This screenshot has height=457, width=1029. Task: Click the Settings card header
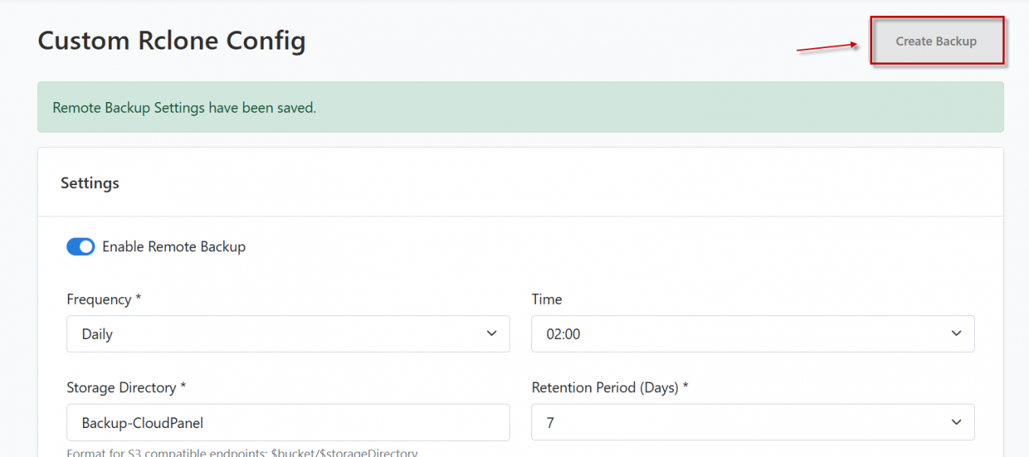click(521, 183)
